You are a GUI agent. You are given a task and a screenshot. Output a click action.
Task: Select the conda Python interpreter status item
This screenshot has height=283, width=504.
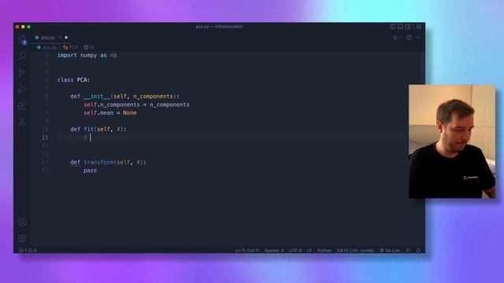click(x=355, y=250)
